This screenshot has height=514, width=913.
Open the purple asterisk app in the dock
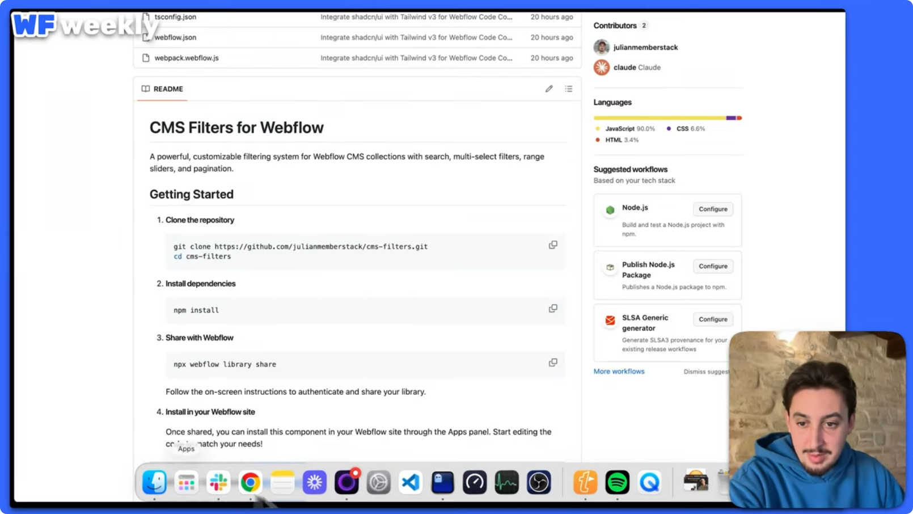(x=314, y=482)
